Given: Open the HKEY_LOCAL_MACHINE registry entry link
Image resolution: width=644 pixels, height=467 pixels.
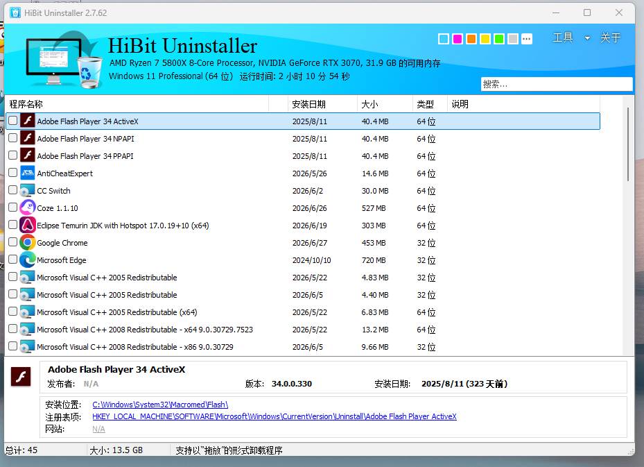Looking at the screenshot, I should click(x=275, y=416).
